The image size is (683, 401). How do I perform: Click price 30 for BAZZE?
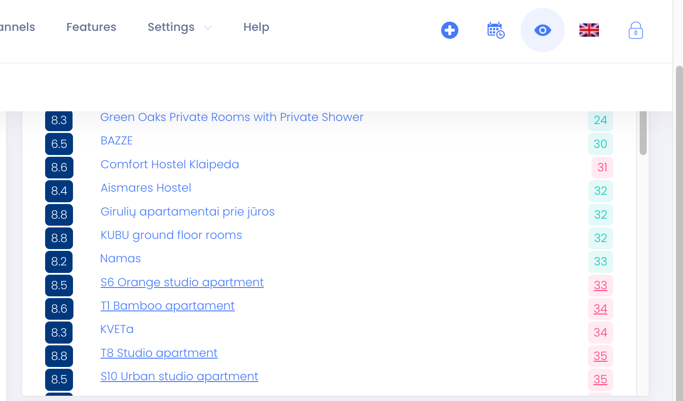[600, 144]
